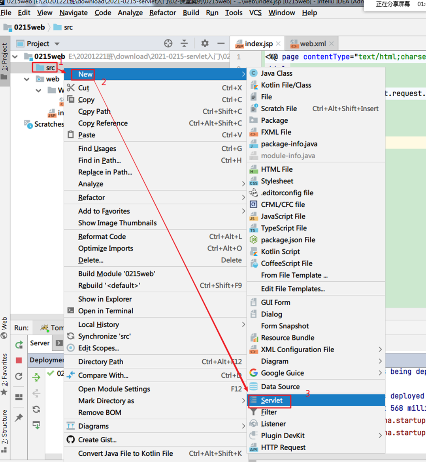Click the src breadcrumb in navigation bar
Screen dimensions: 426x462
click(64, 27)
